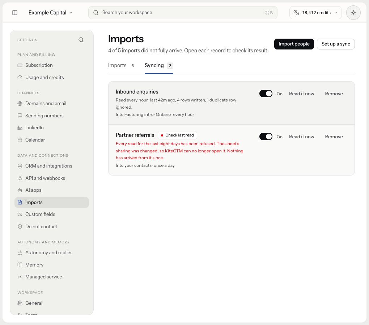Click the Imports file icon

(20, 203)
